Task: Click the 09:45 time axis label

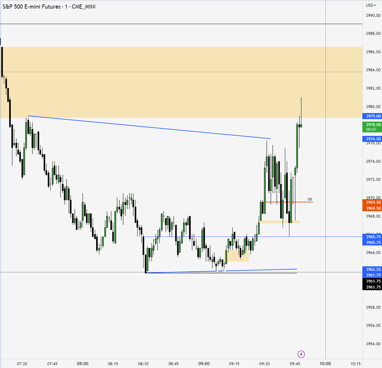Action: [x=295, y=364]
